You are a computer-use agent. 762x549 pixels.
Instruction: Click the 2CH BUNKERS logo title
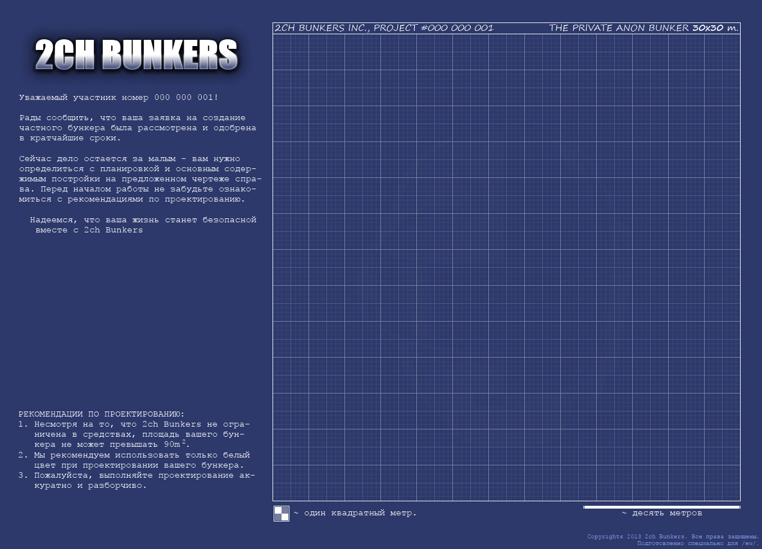[x=136, y=54]
